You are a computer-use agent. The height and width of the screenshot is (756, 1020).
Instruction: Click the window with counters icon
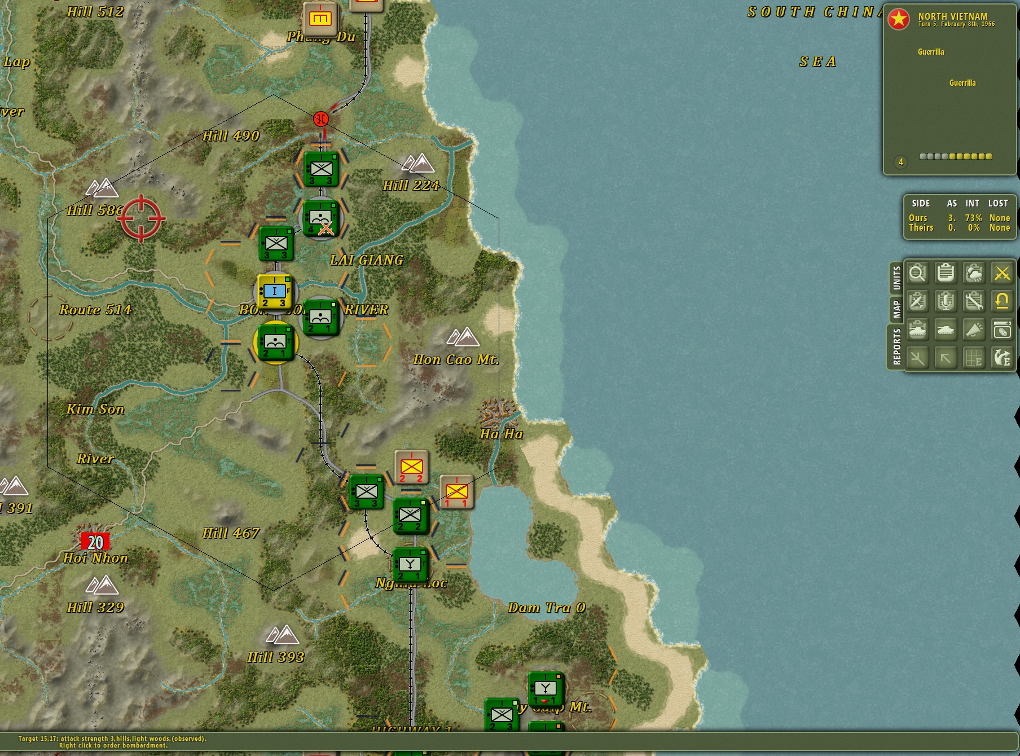click(1002, 329)
